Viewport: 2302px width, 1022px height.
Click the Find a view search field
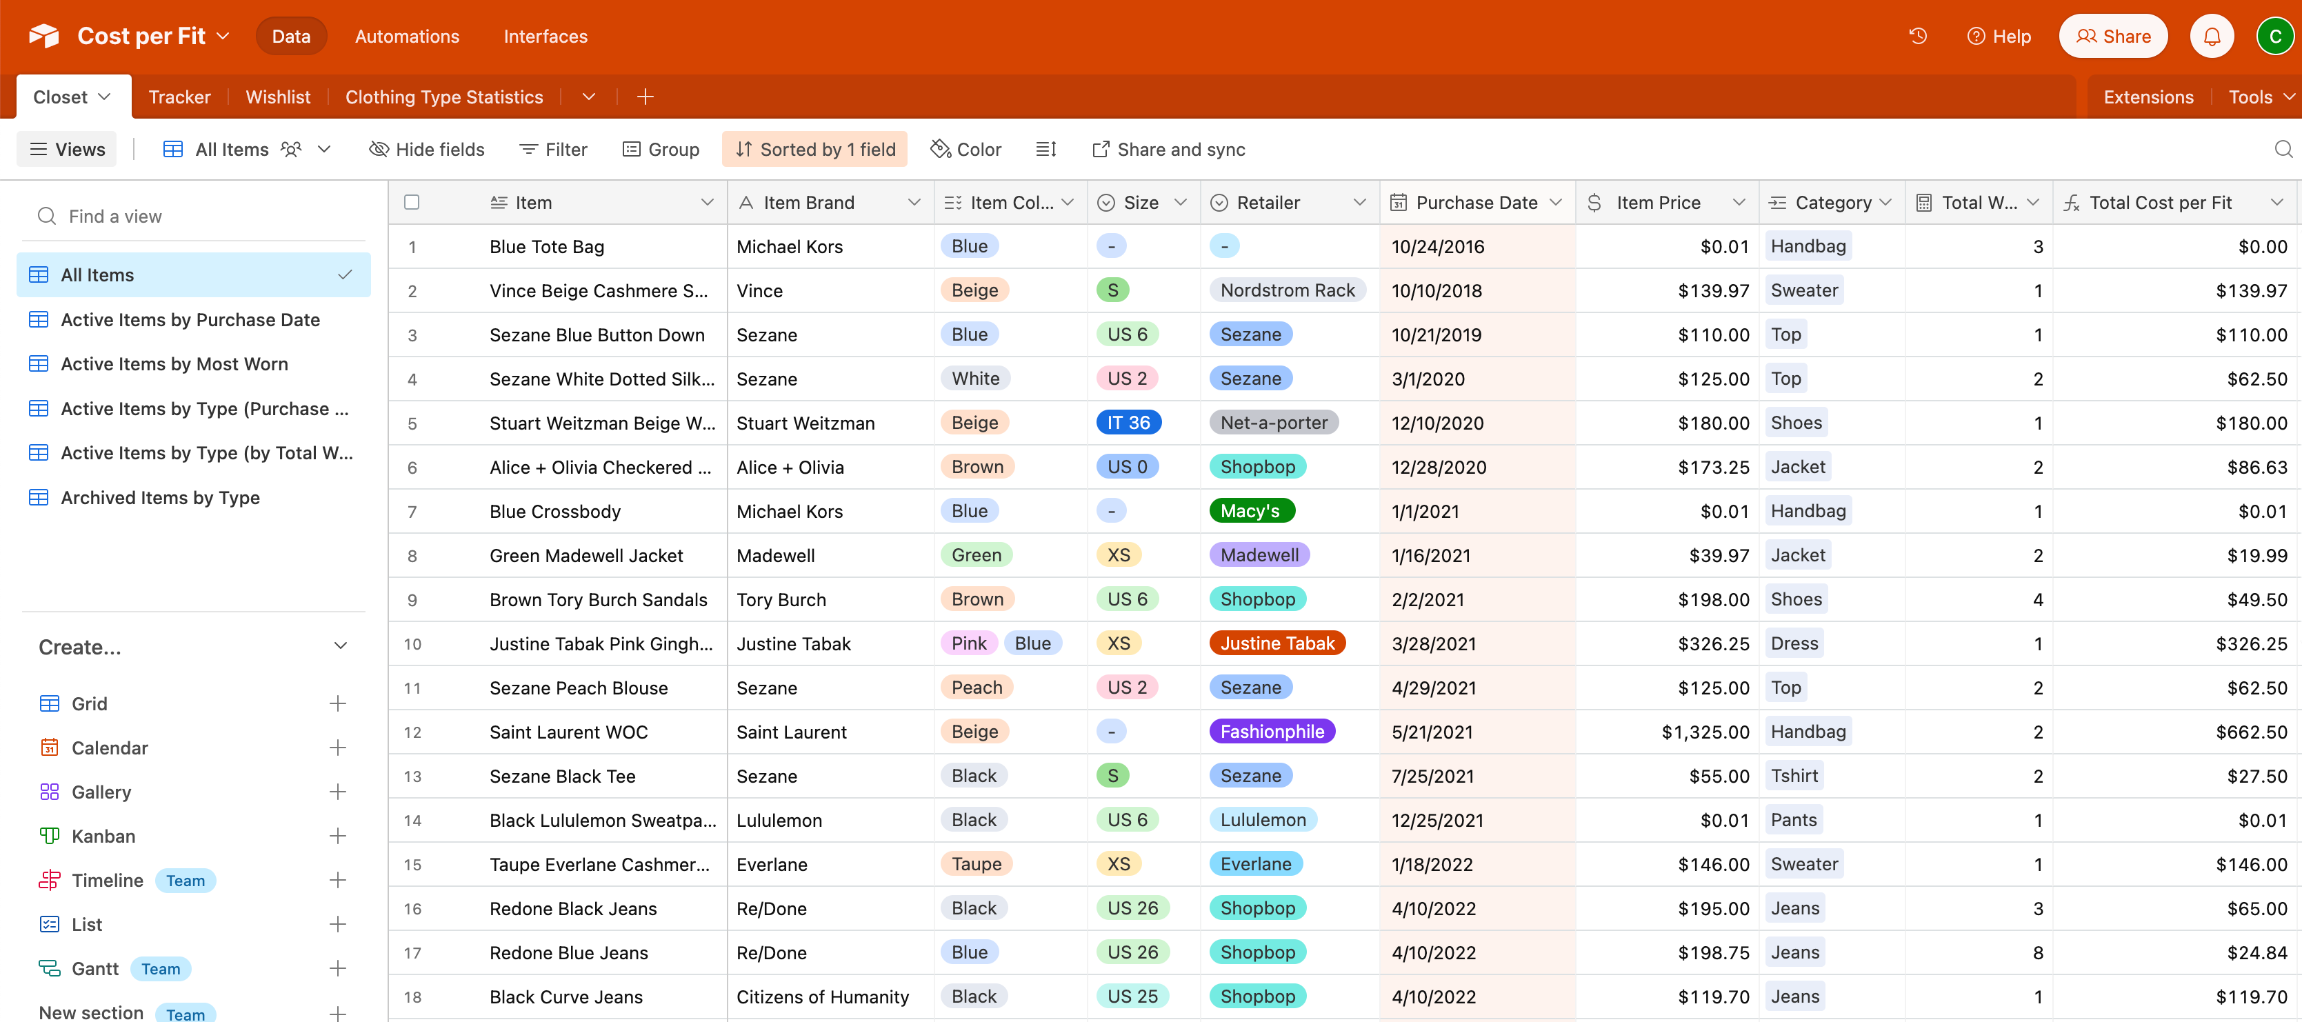tap(192, 217)
